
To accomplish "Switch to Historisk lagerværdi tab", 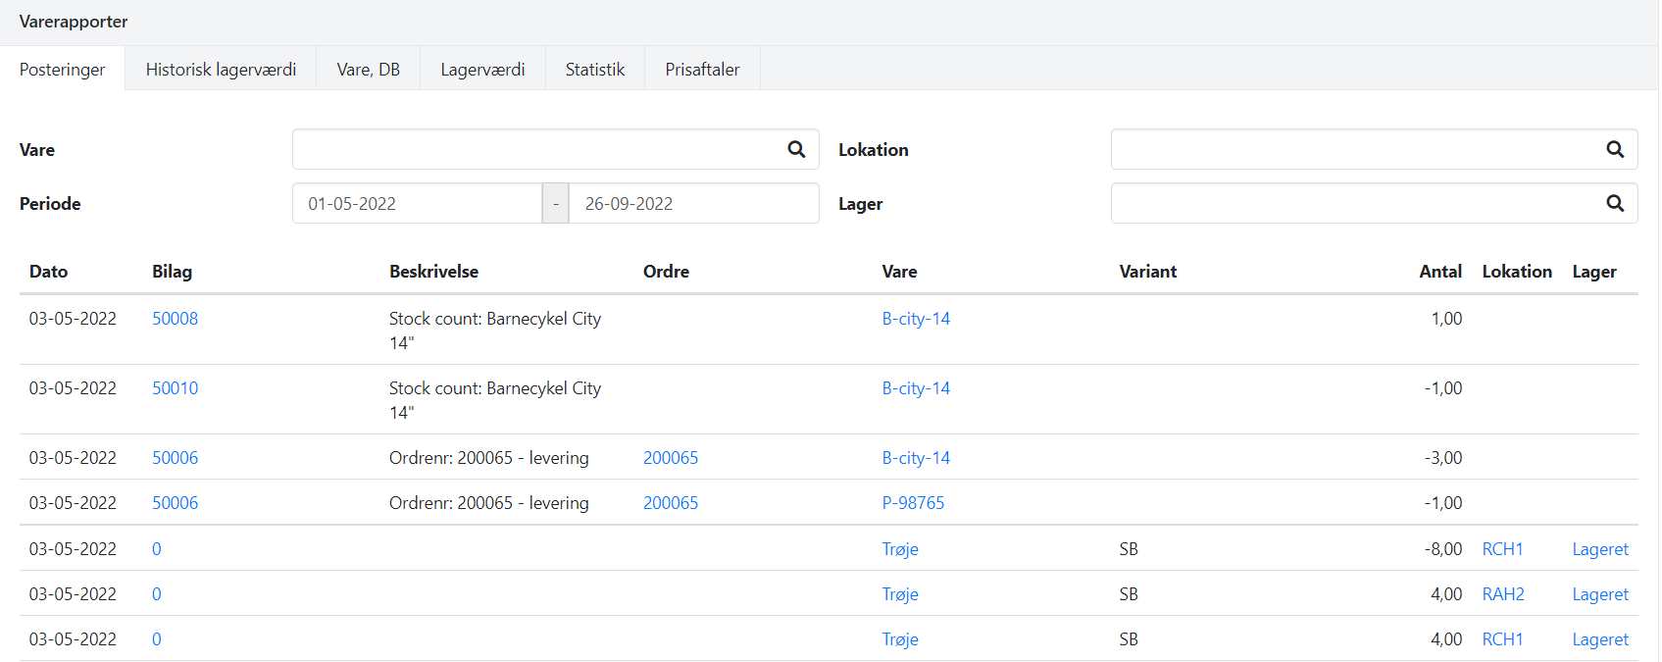I will click(x=221, y=70).
